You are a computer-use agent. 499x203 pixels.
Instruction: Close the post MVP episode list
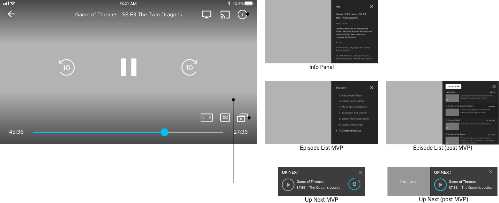pyautogui.click(x=494, y=86)
